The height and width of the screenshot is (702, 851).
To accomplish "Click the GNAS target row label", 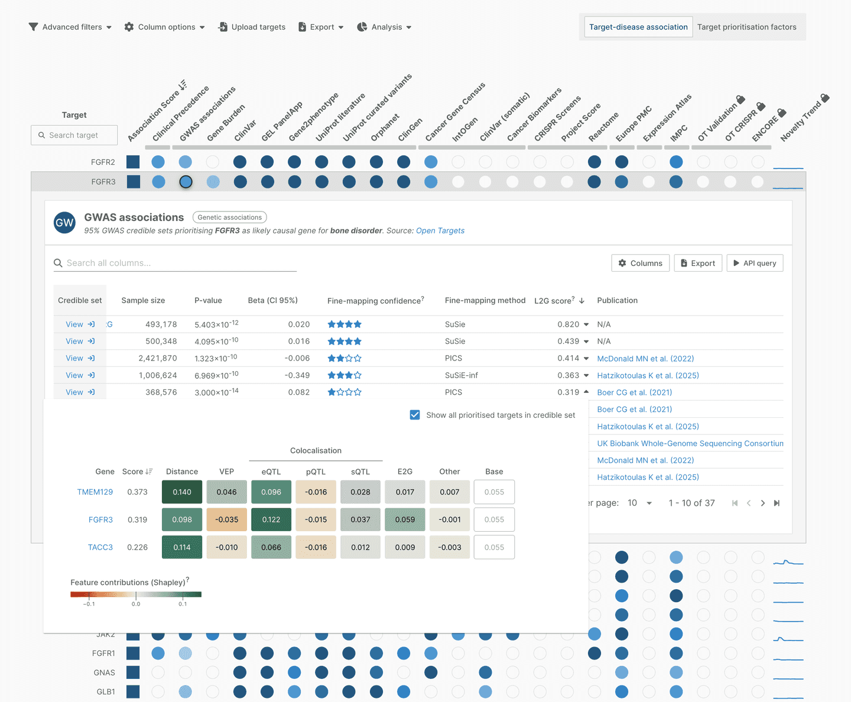I will (x=105, y=672).
